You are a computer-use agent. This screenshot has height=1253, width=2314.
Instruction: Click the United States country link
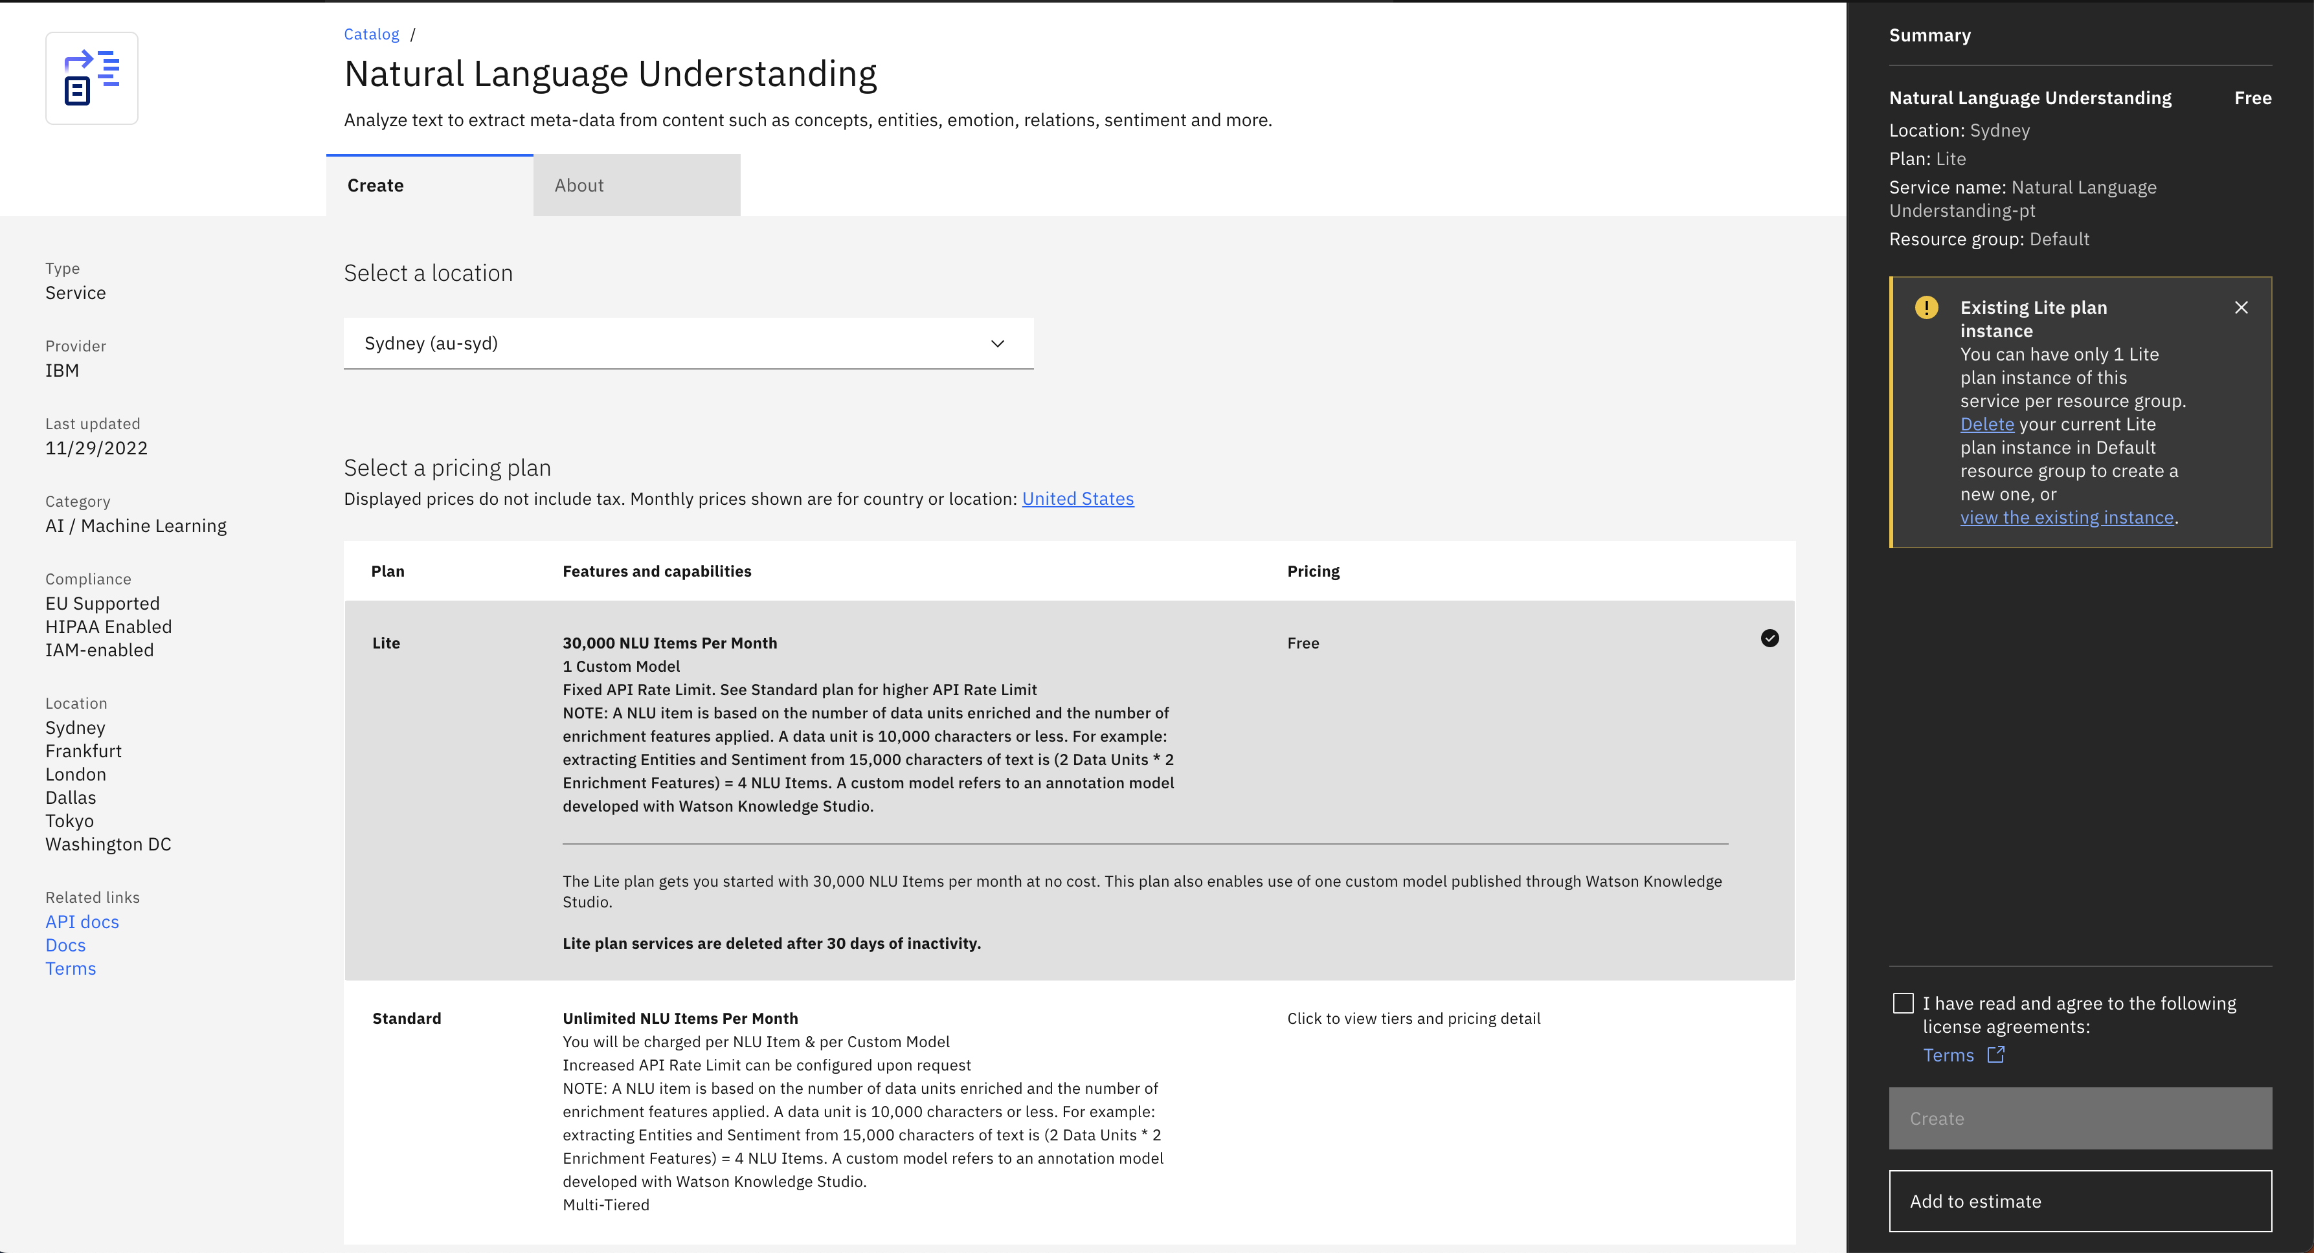point(1077,498)
